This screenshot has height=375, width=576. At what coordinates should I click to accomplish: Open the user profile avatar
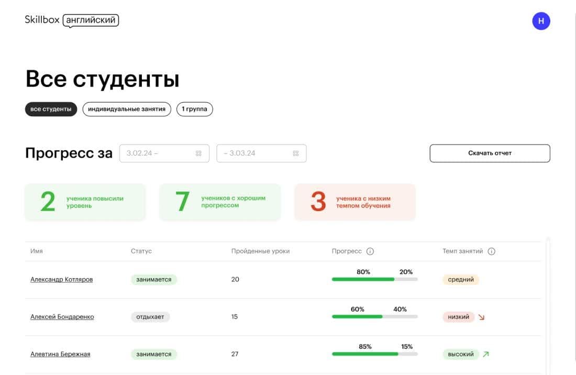click(541, 21)
